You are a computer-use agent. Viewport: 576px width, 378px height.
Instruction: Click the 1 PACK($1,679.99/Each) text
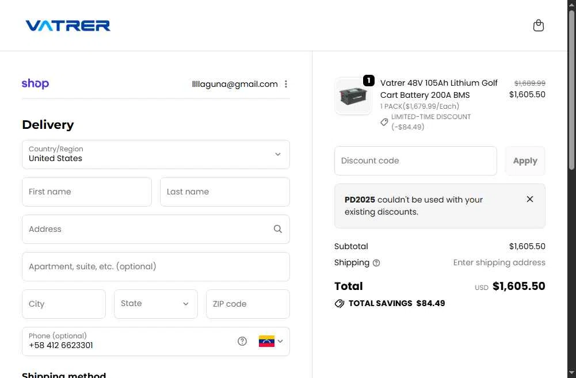[419, 106]
